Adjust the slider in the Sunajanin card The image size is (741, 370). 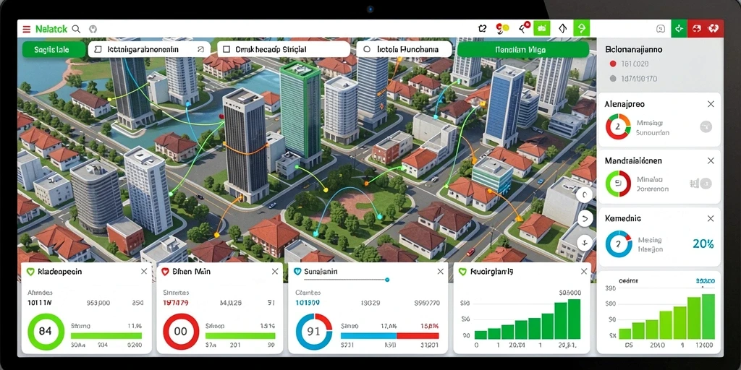coord(387,280)
